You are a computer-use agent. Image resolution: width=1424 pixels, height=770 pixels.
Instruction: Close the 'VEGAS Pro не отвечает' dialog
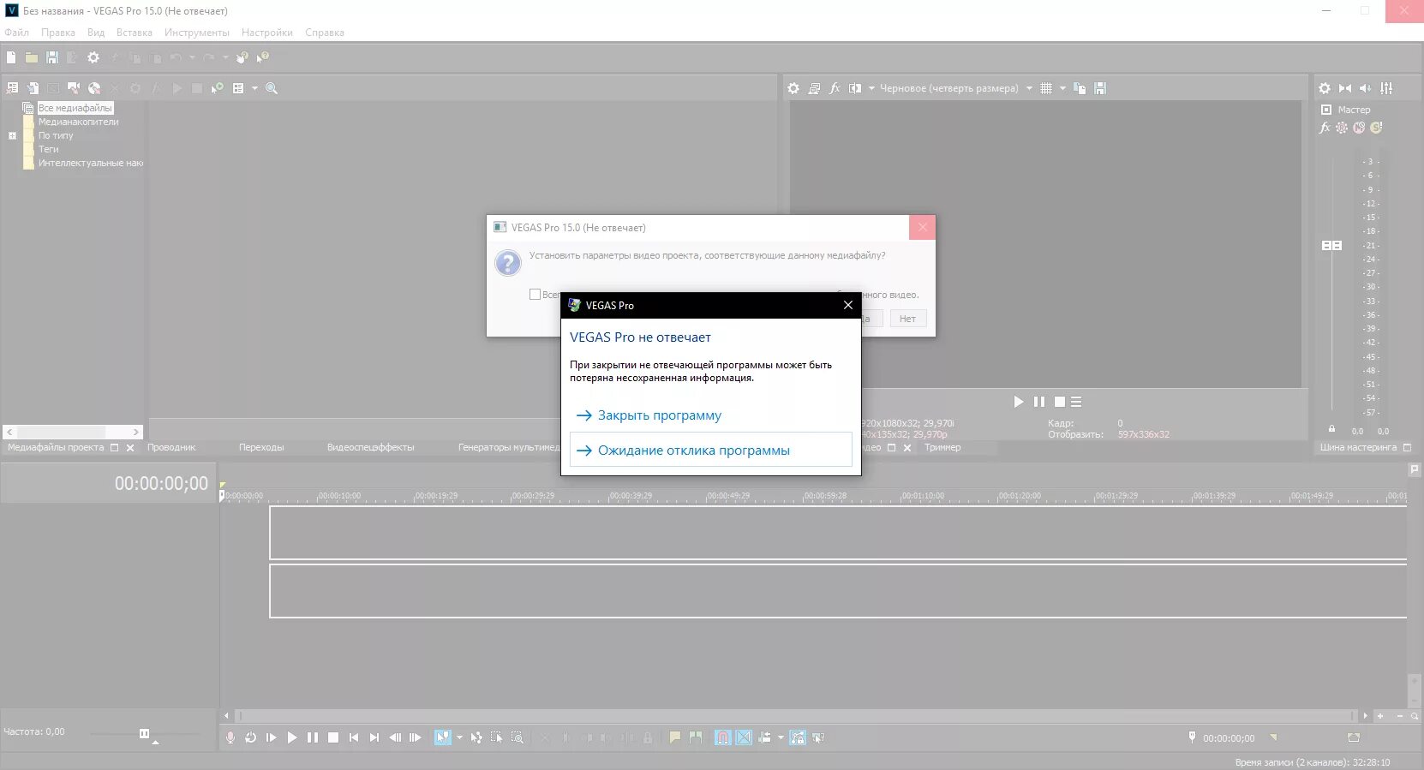847,305
